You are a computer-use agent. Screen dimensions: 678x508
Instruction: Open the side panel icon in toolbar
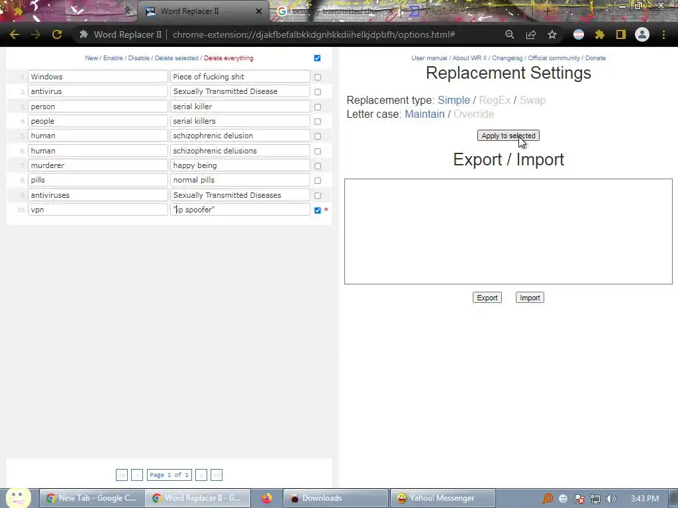click(621, 34)
